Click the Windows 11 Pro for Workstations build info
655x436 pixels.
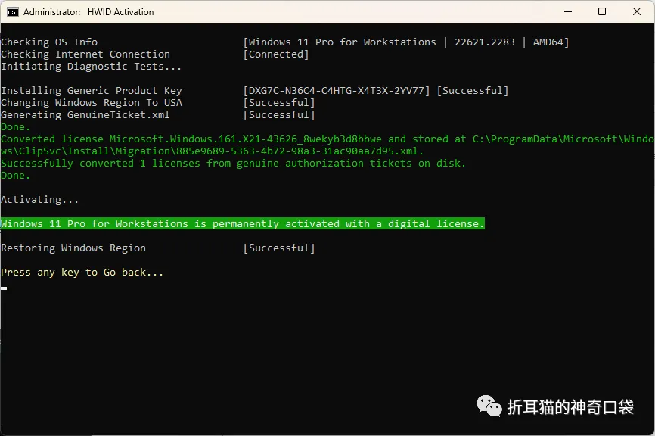[406, 42]
